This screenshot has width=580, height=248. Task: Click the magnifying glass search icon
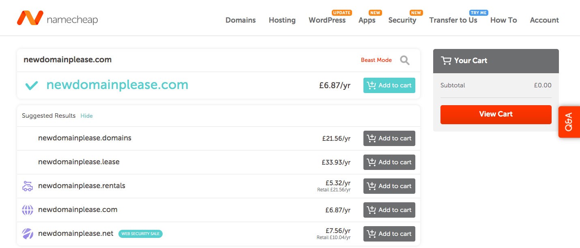(x=404, y=60)
